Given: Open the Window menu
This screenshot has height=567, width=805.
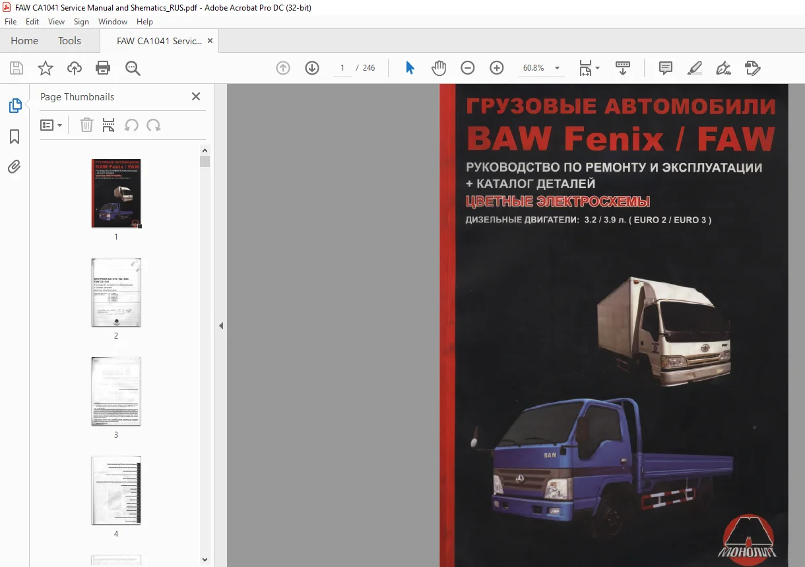Looking at the screenshot, I should 113,22.
